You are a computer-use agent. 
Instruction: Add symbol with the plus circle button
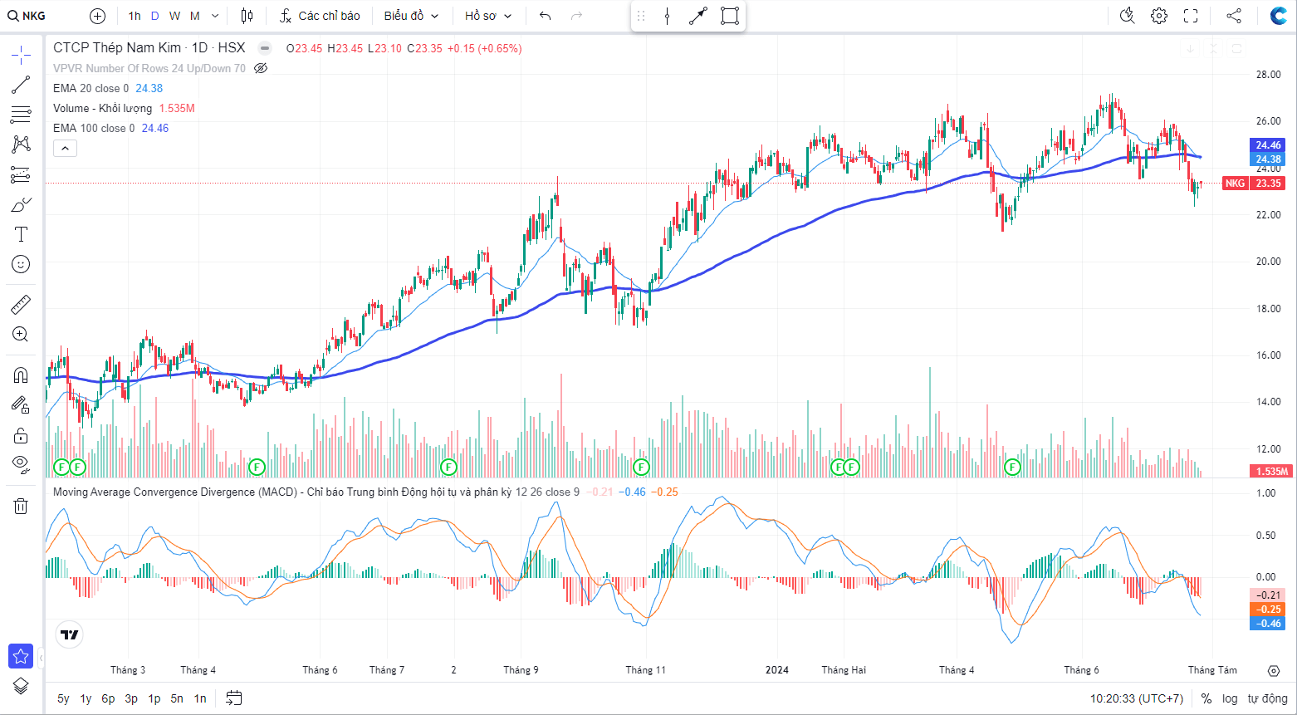coord(97,16)
